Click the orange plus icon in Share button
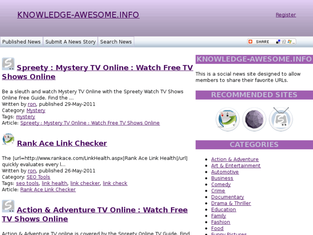The image size is (313, 235). [250, 41]
